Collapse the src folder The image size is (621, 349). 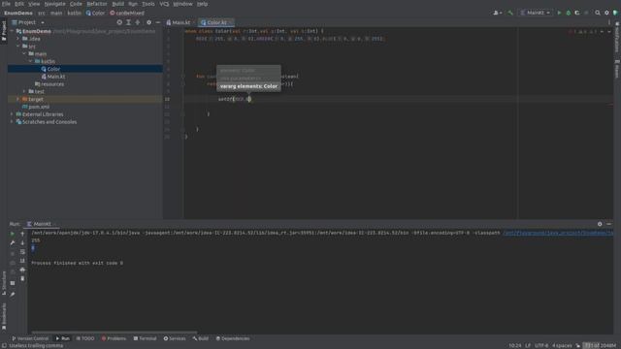(x=18, y=47)
